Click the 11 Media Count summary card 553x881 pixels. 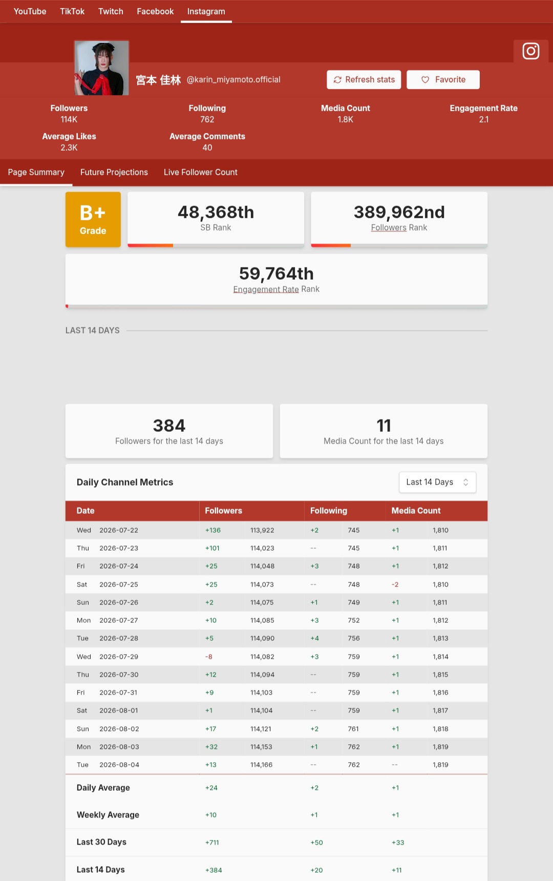coord(384,431)
